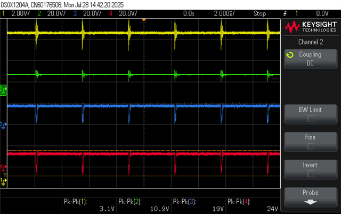Click the Coupling rotate-knob icon
341x214 pixels.
290,55
